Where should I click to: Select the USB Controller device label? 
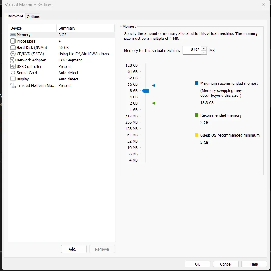(x=29, y=67)
